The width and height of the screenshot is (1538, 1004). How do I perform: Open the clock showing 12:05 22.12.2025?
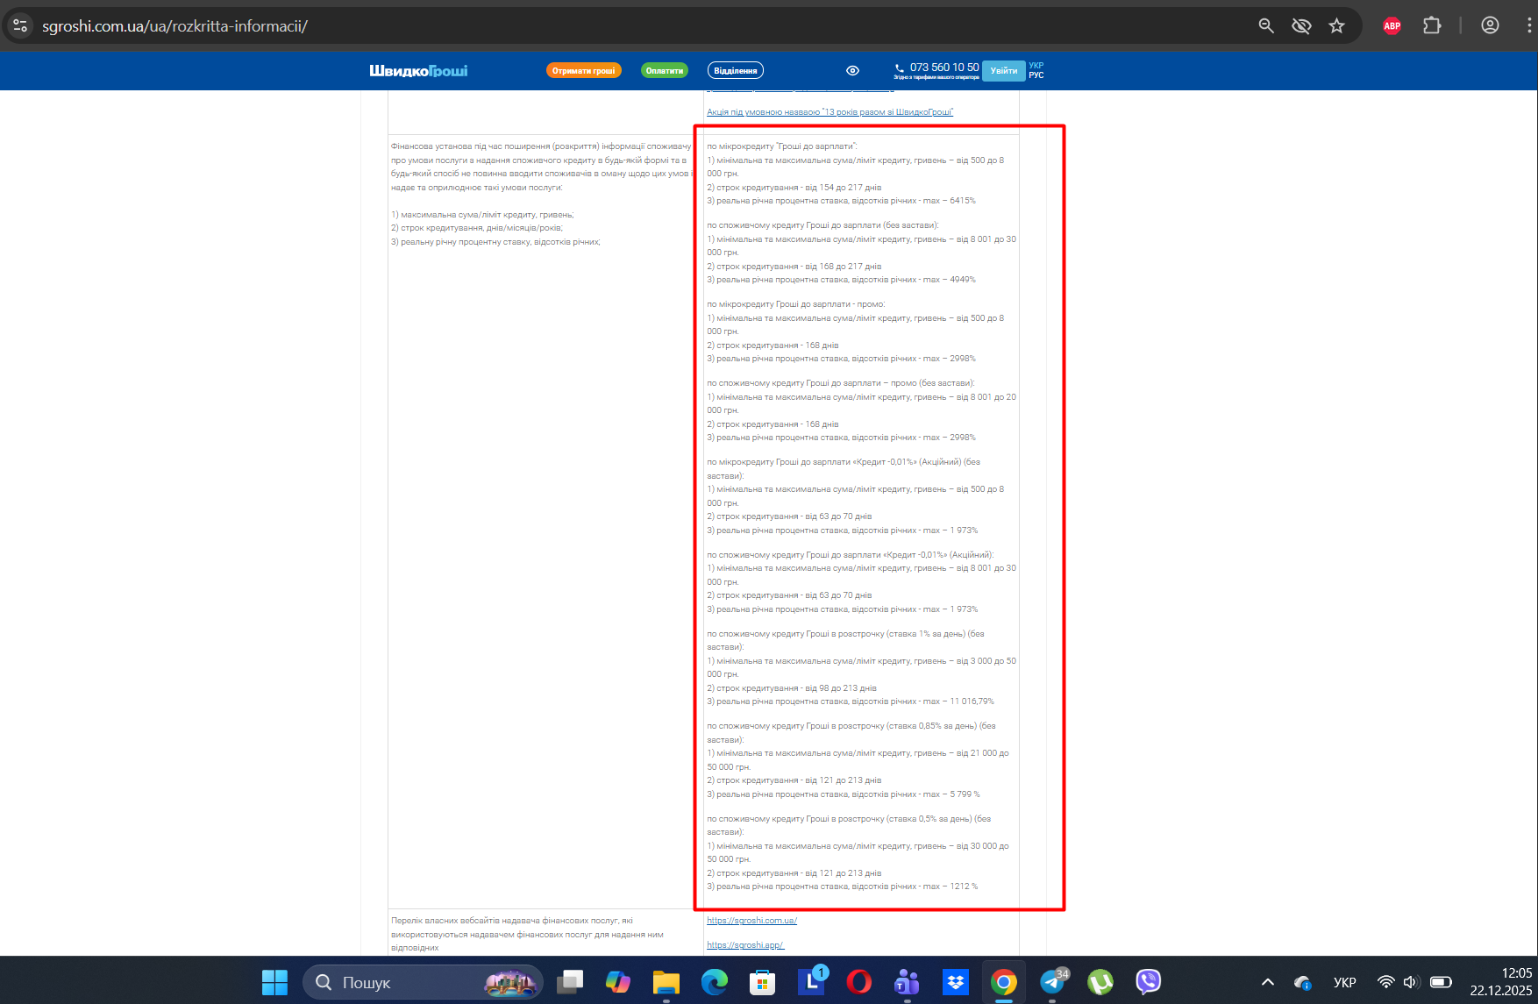pyautogui.click(x=1501, y=982)
